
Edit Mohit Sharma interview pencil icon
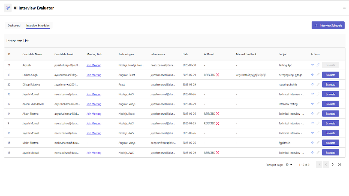coord(318,143)
